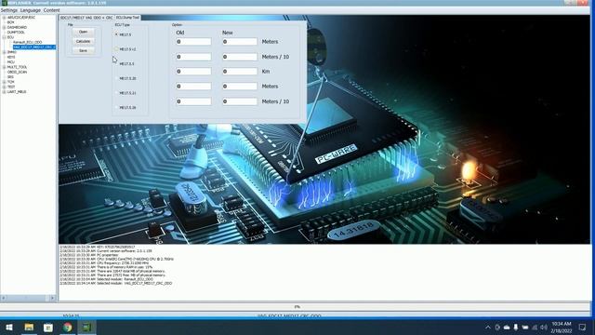The image size is (595, 335).
Task: Switch to the ECU Dump Tool tab
Action: click(x=127, y=18)
